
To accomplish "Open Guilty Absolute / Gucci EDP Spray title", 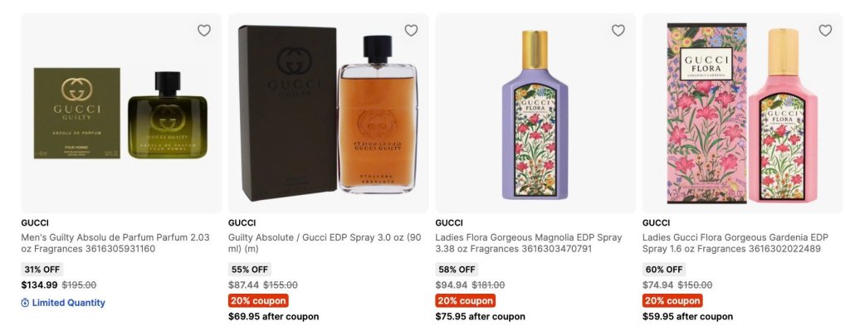I will point(325,243).
